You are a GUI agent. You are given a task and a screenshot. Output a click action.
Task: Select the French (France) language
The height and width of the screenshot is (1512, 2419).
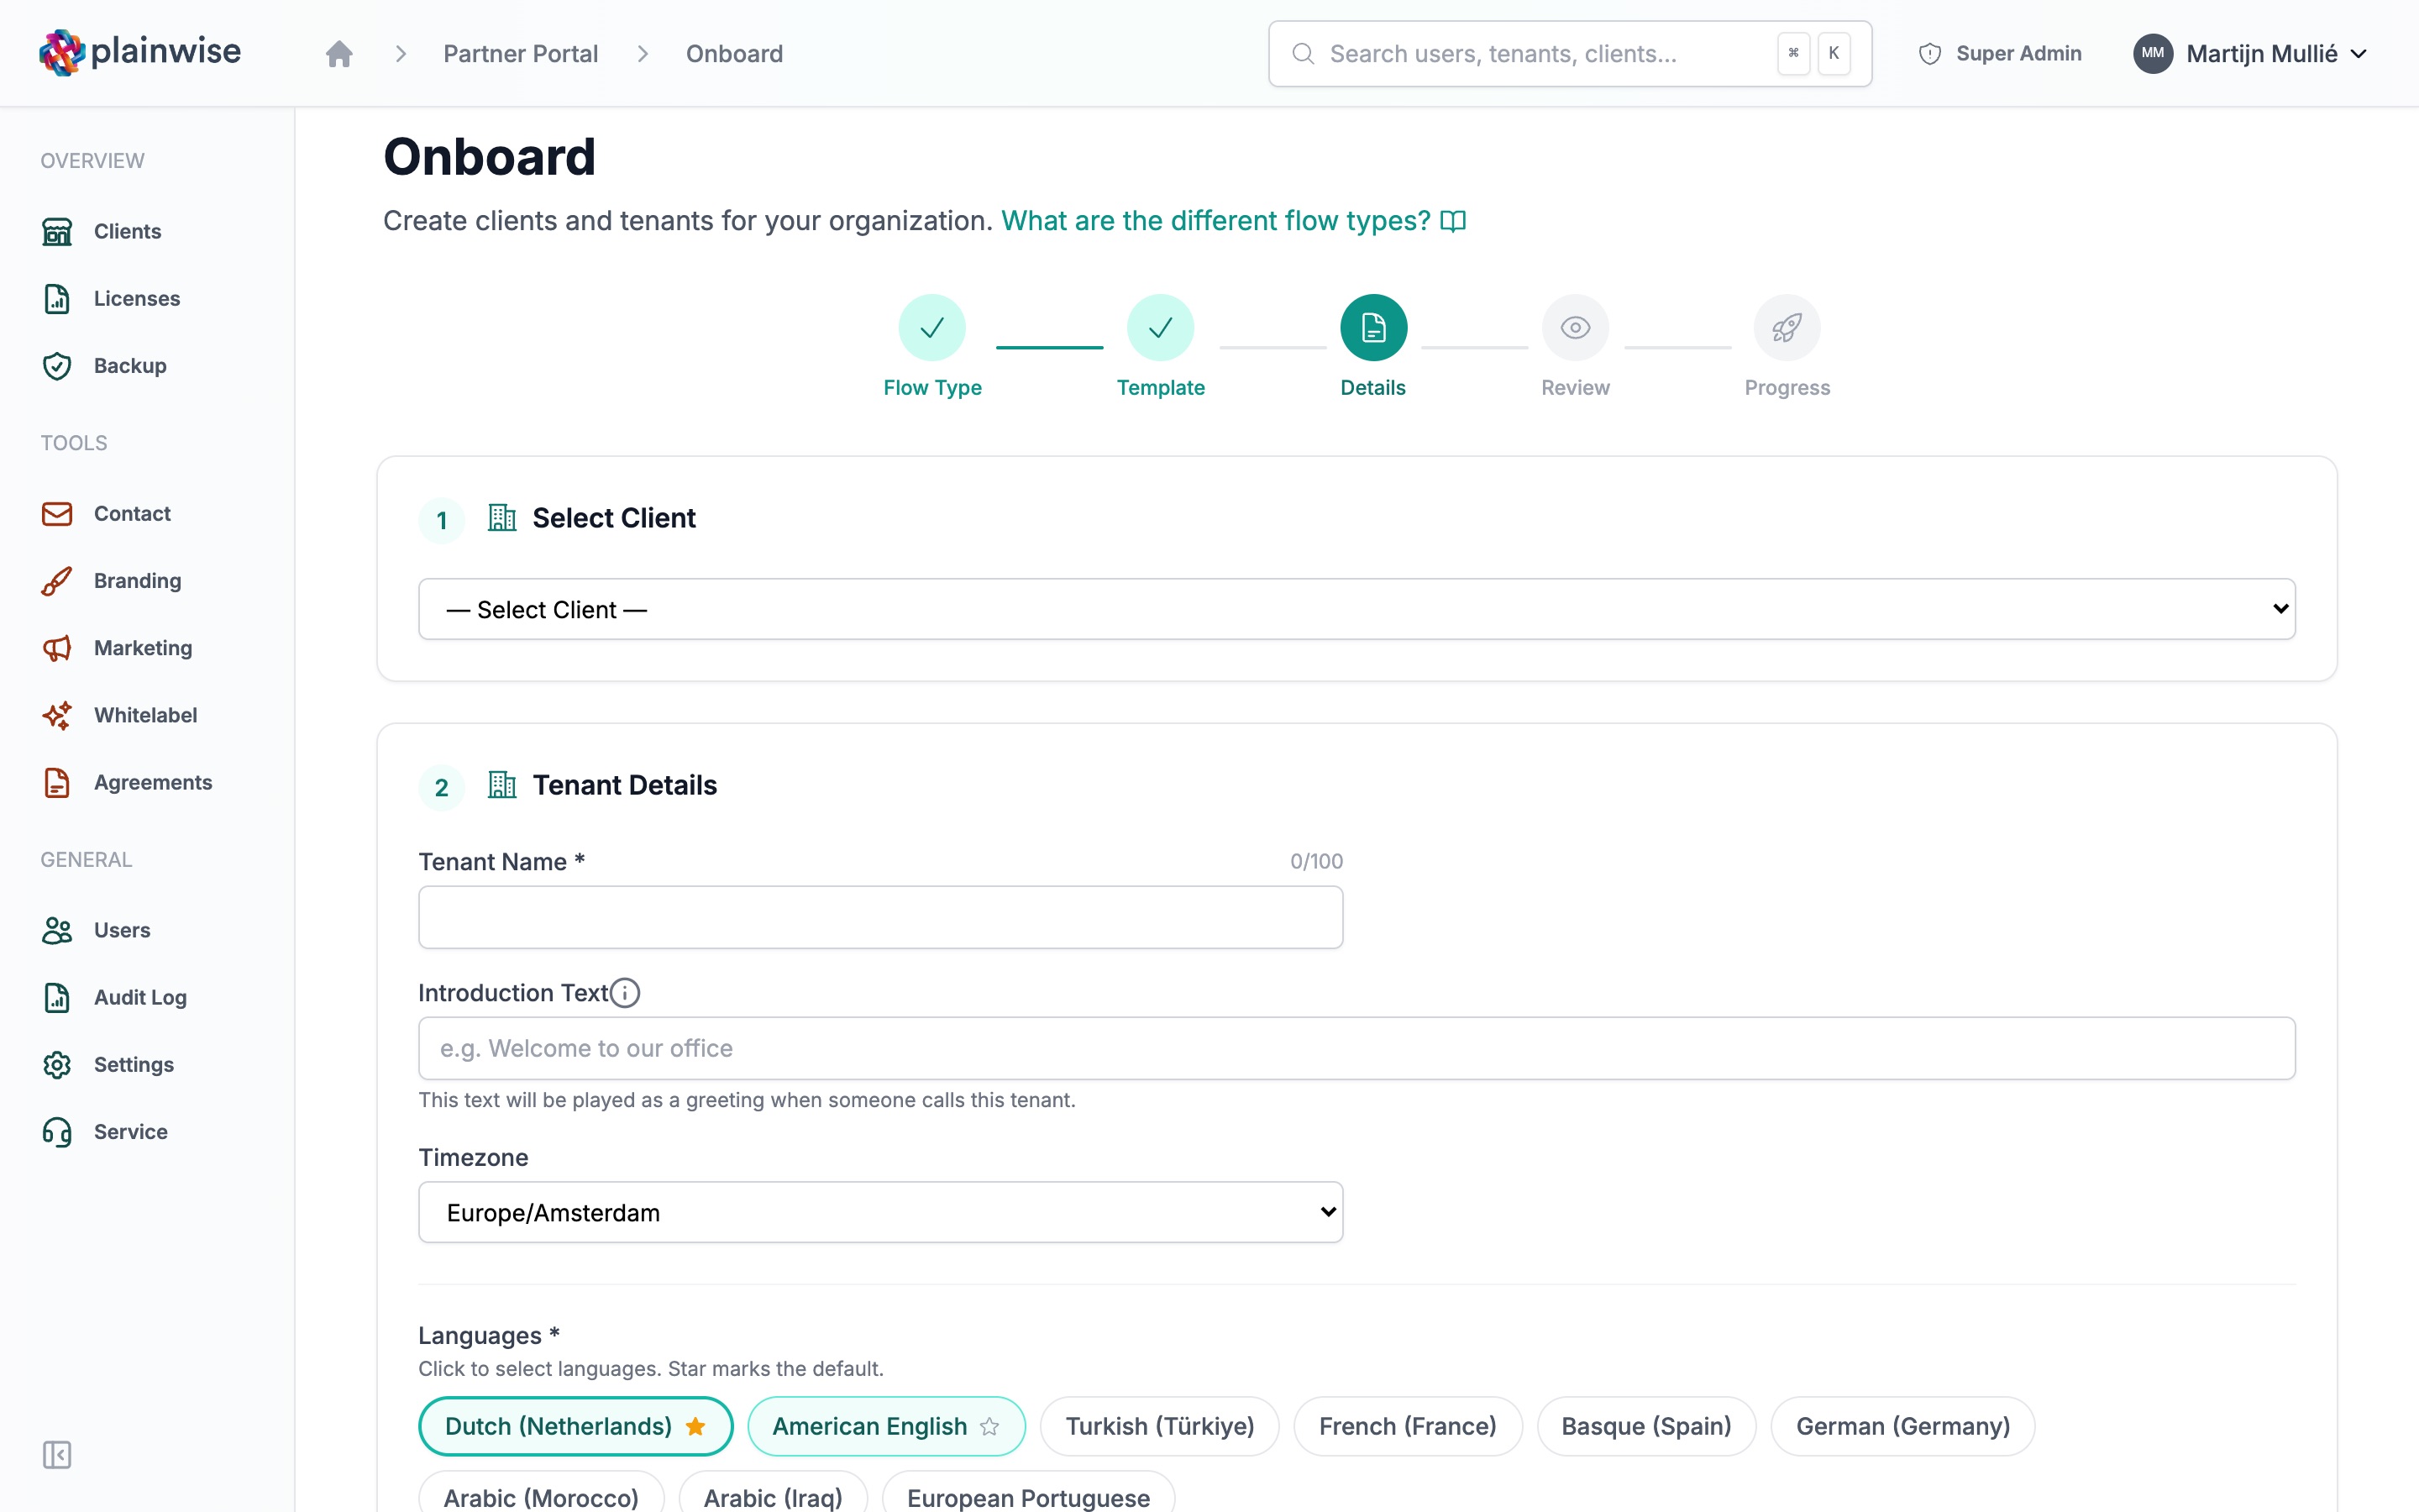(x=1408, y=1426)
